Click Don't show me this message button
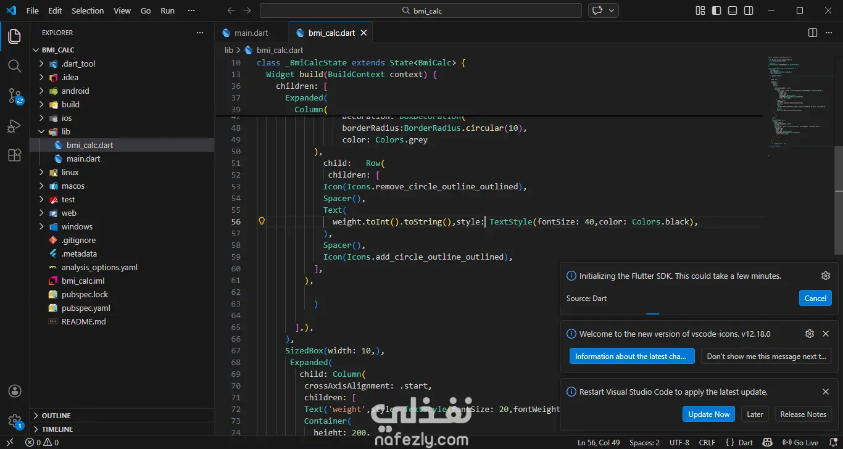This screenshot has width=843, height=449. [x=766, y=356]
